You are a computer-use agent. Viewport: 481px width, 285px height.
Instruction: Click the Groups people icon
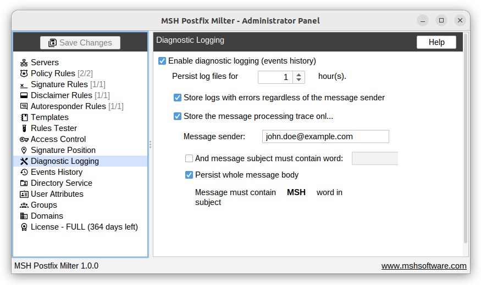pos(24,205)
